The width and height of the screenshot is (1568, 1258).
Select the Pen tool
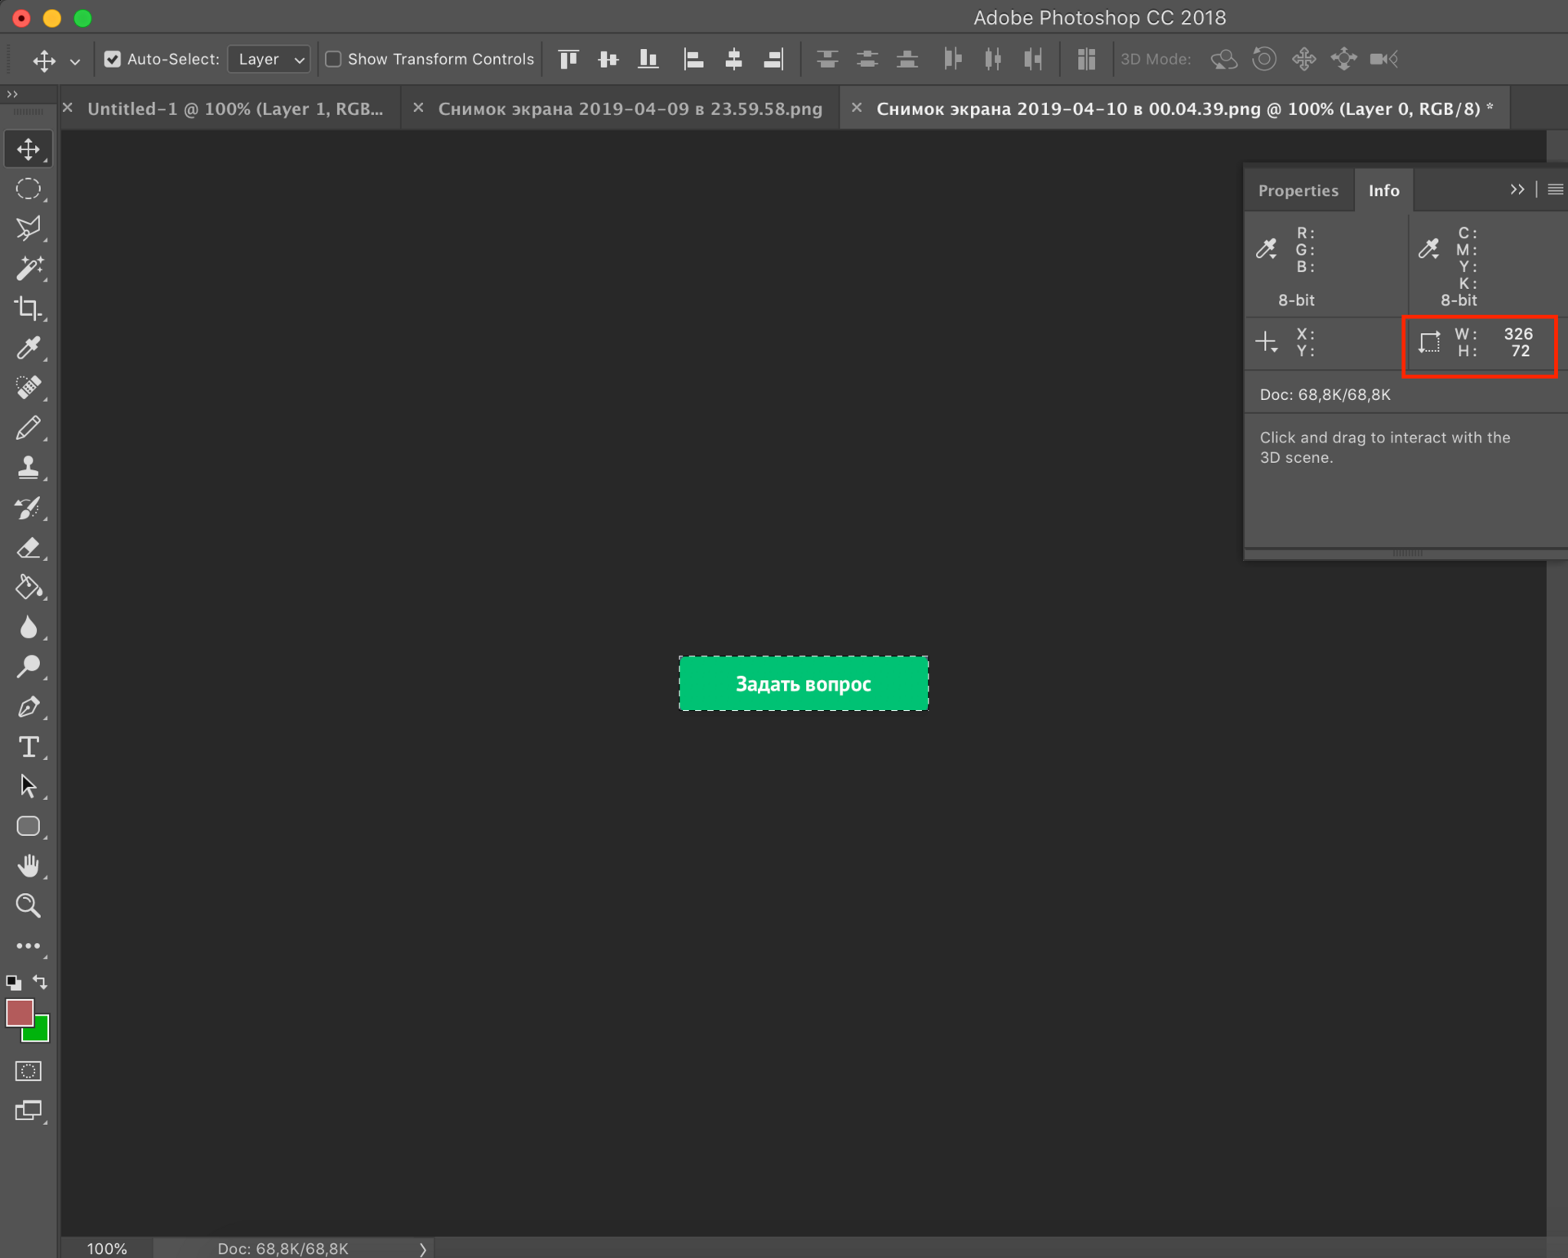(29, 707)
